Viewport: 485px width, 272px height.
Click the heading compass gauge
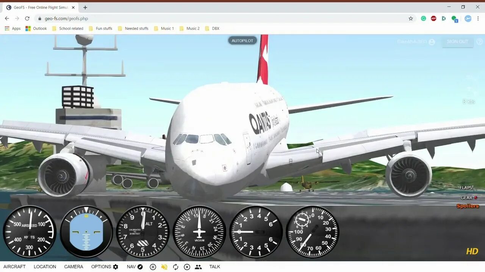click(199, 232)
